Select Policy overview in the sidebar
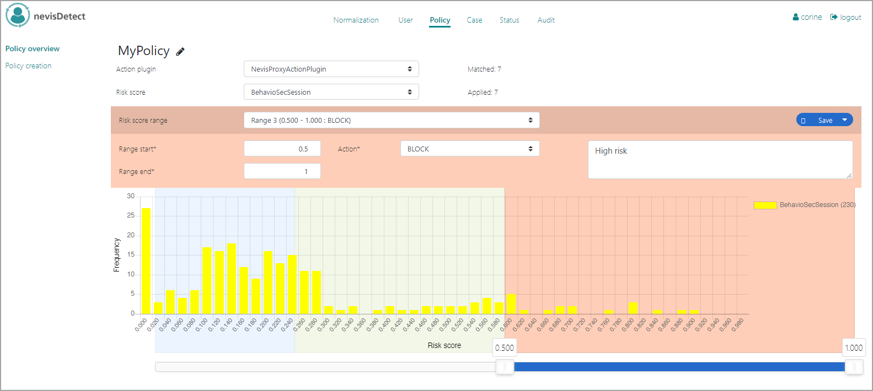The image size is (873, 391). click(33, 49)
